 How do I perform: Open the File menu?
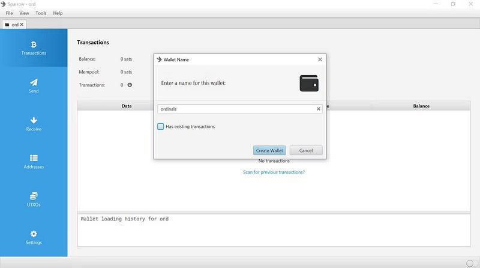[x=10, y=13]
